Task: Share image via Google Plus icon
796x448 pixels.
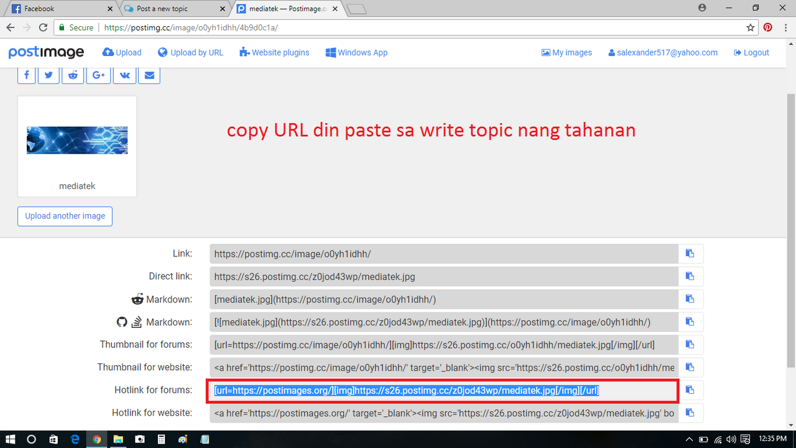Action: [x=98, y=75]
